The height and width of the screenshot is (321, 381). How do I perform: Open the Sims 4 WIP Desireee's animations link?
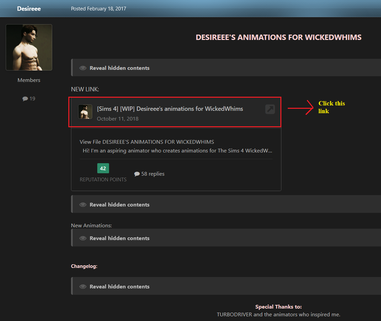coord(170,108)
